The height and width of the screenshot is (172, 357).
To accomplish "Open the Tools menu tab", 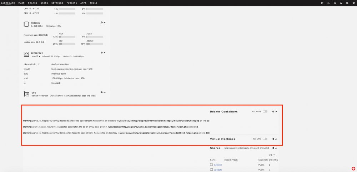I will click(93, 3).
